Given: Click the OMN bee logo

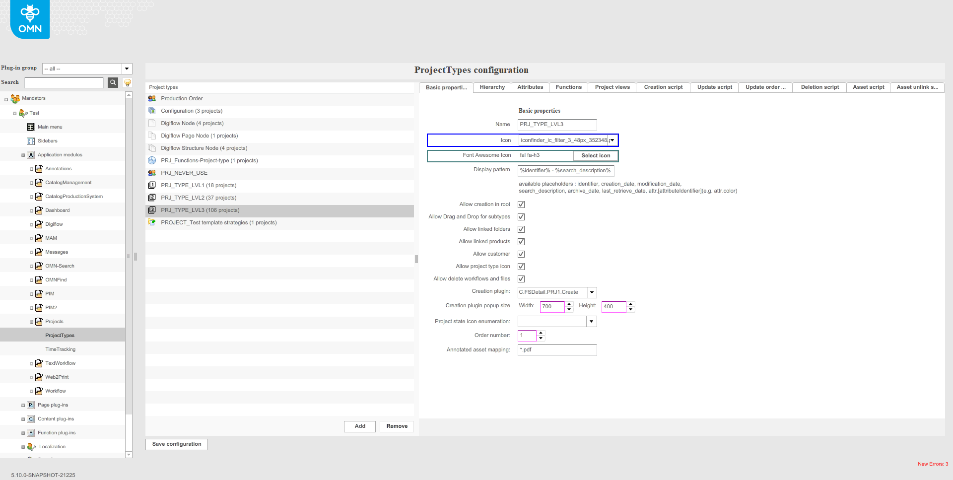Looking at the screenshot, I should pyautogui.click(x=30, y=19).
